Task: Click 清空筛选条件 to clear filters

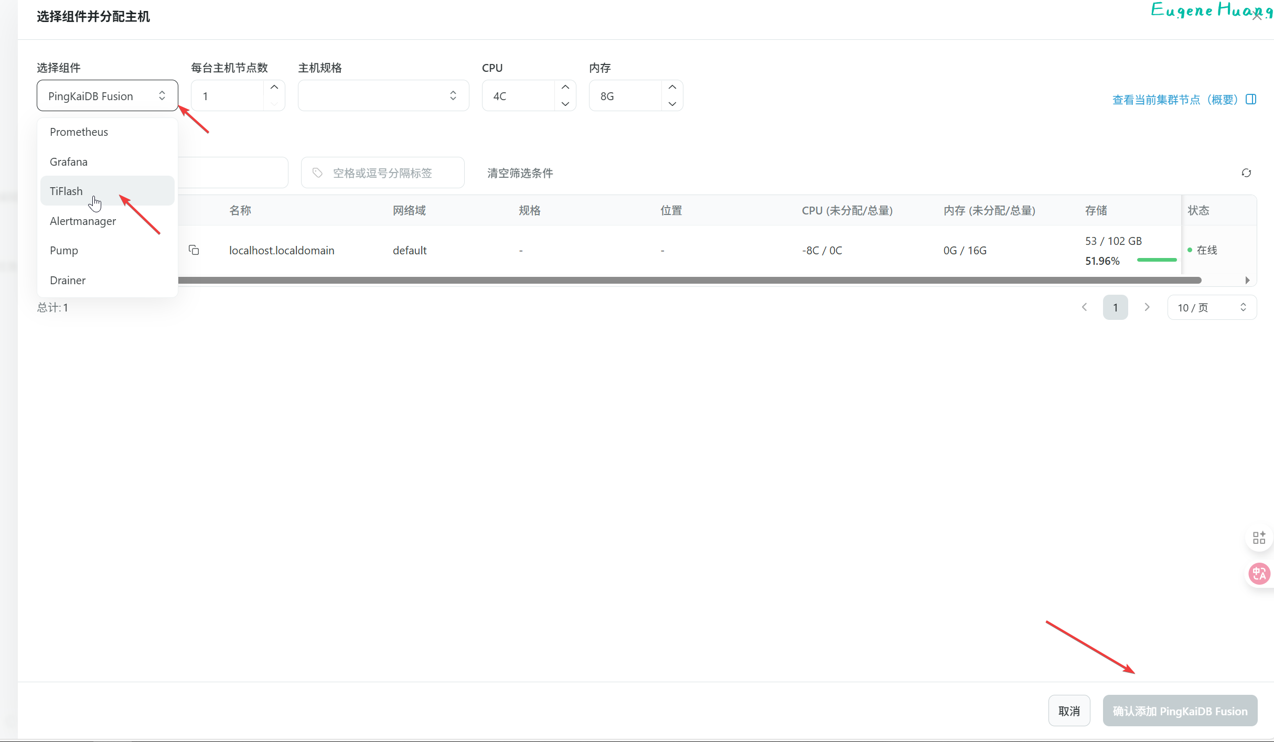Action: (x=520, y=173)
